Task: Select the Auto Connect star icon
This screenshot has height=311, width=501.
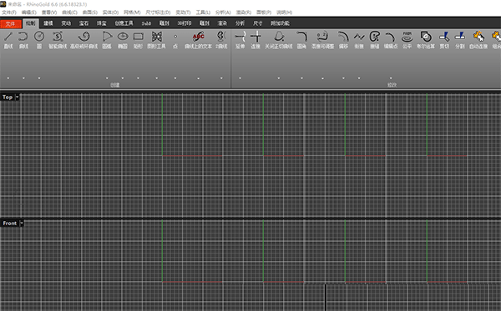Action: pos(478,37)
